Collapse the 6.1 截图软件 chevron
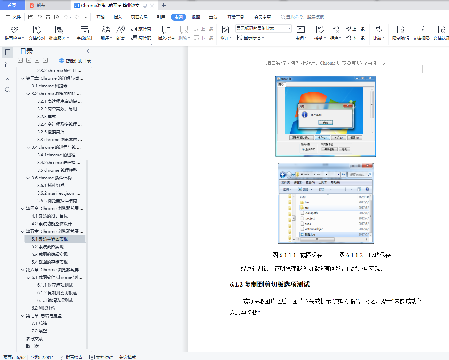 [x=28, y=277]
